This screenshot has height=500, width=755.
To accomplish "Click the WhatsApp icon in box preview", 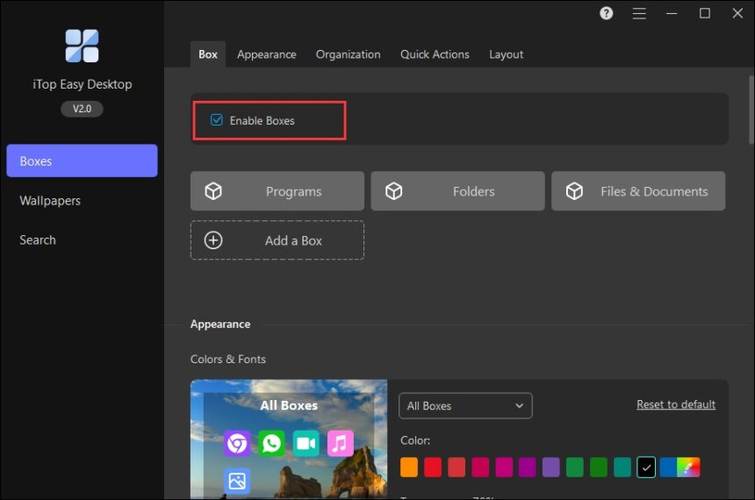I will [271, 443].
